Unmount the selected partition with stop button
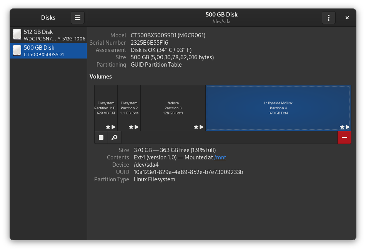Image resolution: width=366 pixels, height=251 pixels. [101, 137]
